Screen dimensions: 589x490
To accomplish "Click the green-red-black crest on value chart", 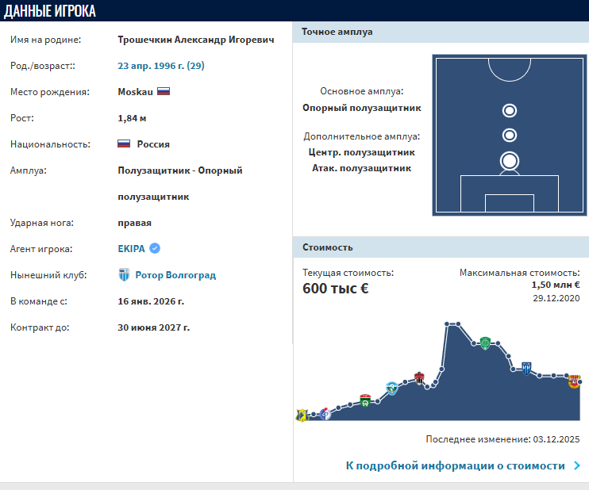I will [x=365, y=400].
